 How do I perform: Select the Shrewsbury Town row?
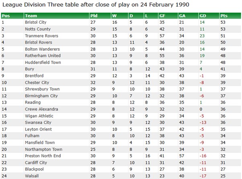pyautogui.click(x=121, y=89)
